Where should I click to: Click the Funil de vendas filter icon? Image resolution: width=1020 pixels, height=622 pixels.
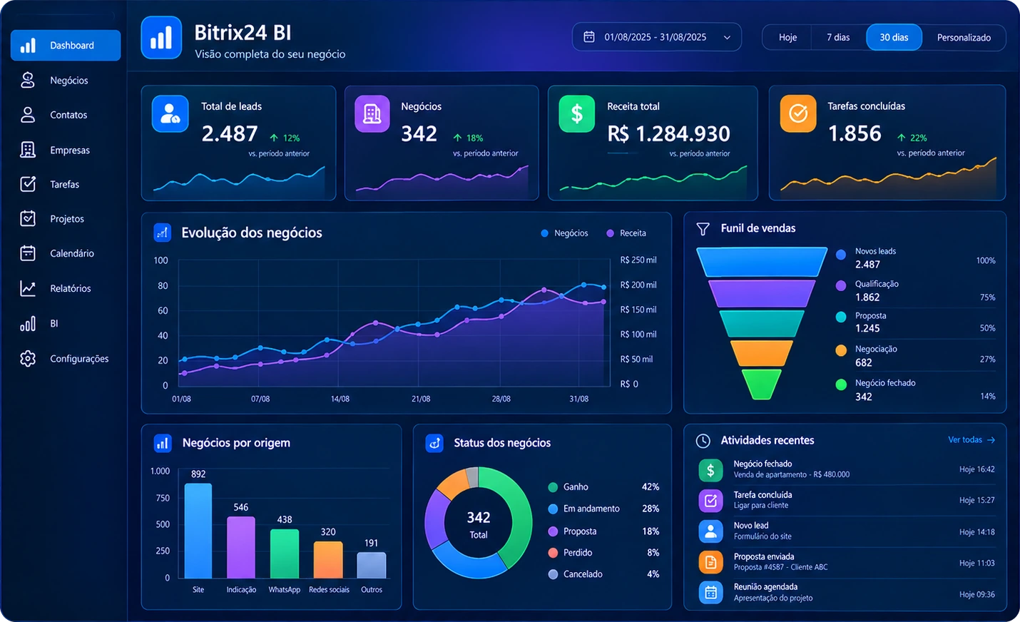tap(703, 229)
